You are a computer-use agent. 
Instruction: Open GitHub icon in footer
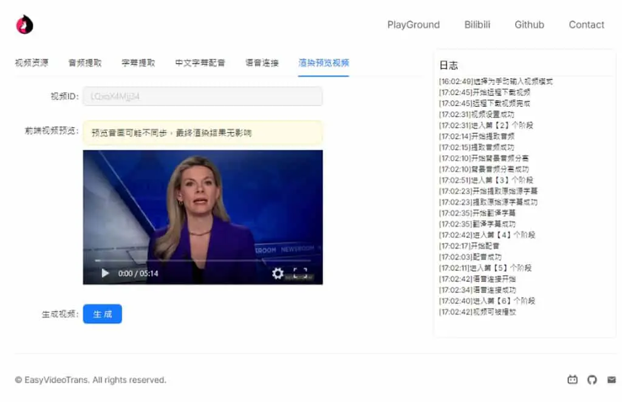pos(592,380)
